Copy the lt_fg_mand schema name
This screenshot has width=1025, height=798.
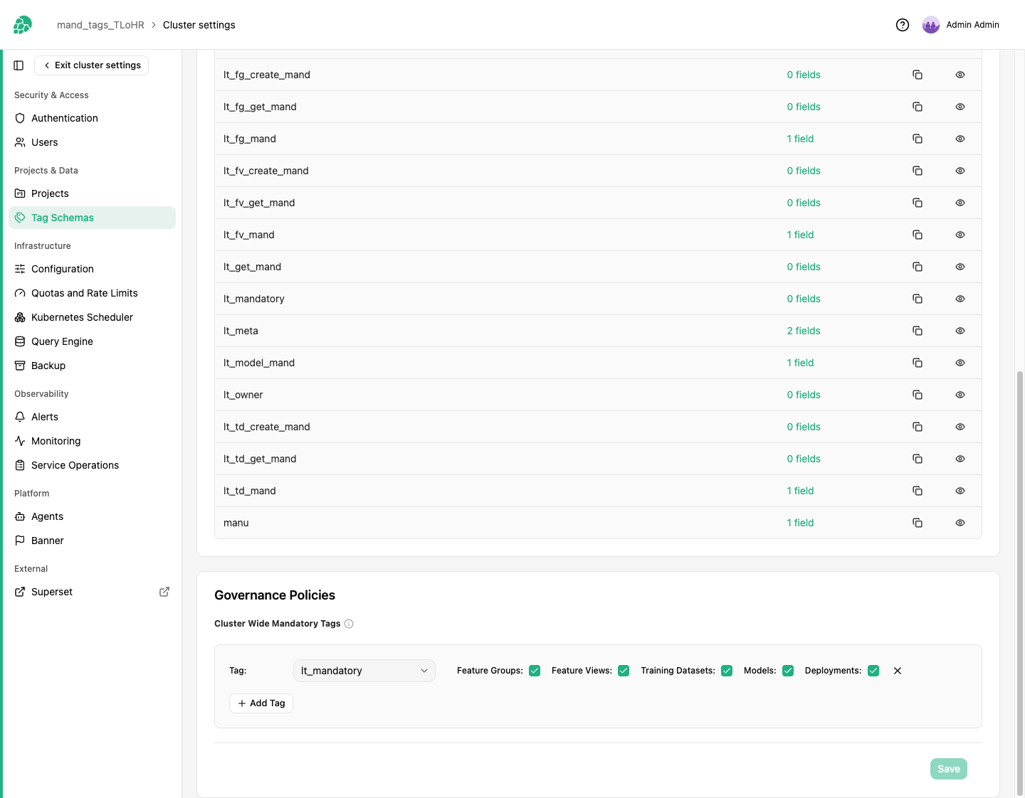[918, 139]
